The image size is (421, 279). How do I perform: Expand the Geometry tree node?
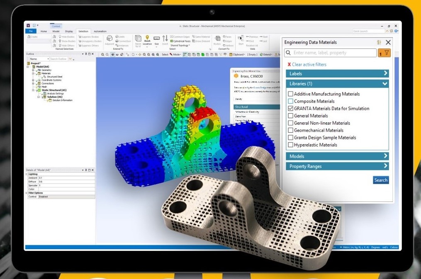pos(33,70)
